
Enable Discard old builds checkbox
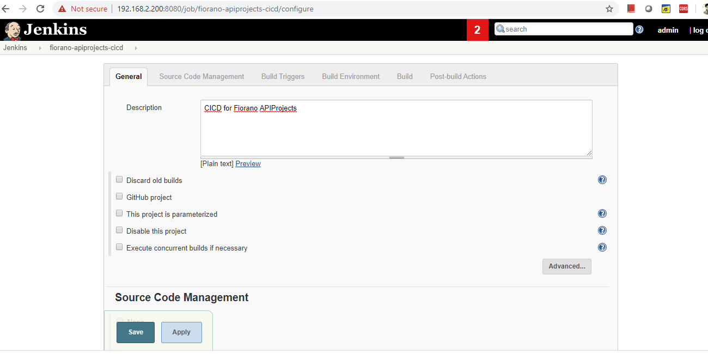tap(119, 179)
